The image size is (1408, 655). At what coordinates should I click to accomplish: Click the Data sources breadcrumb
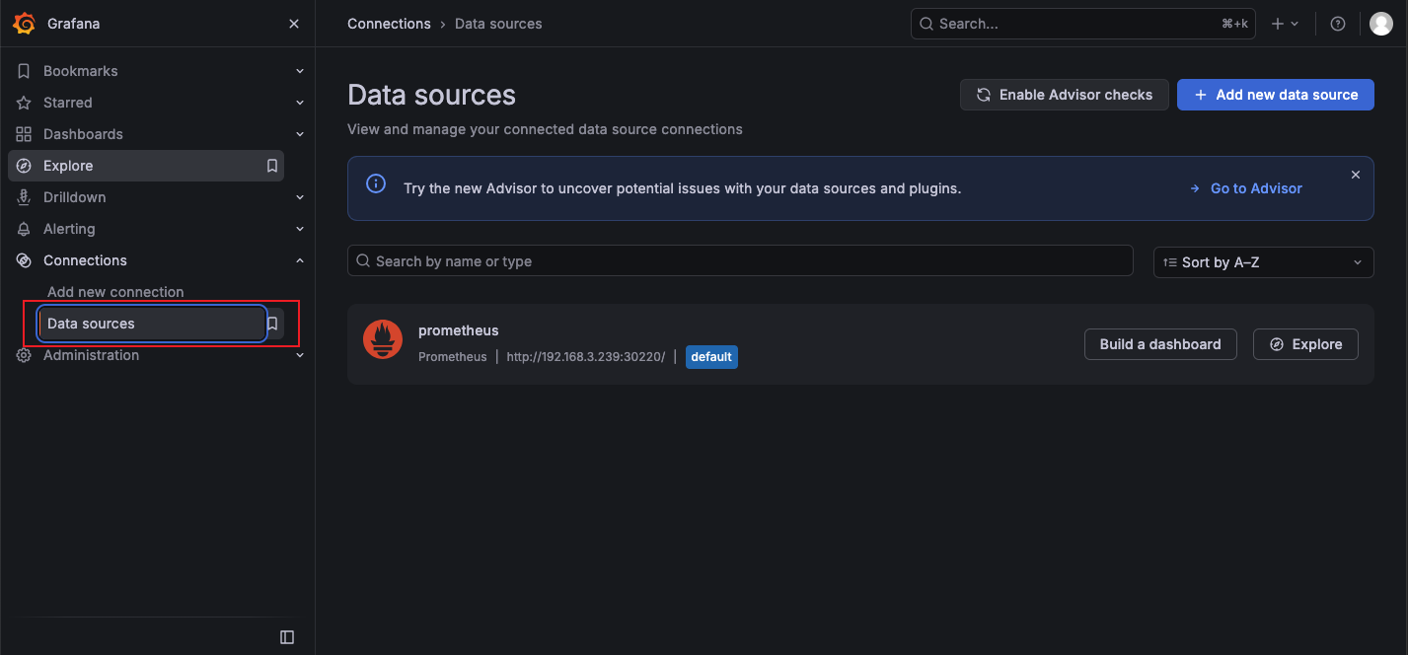click(498, 24)
